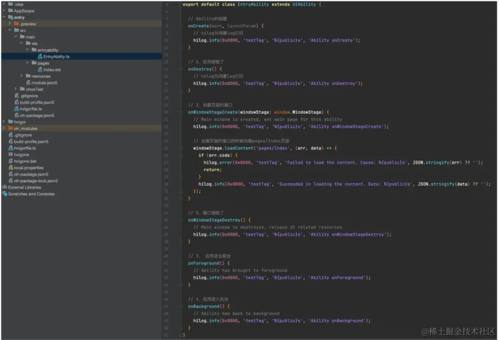Click the hvigorw.bat file icon

[x=11, y=161]
